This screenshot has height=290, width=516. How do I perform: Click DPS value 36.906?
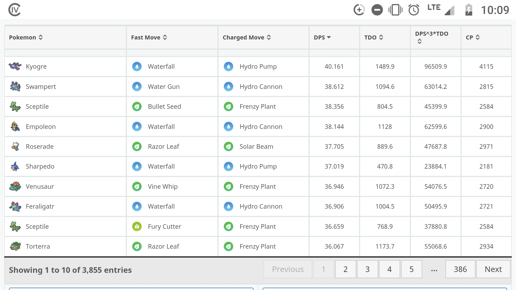(x=334, y=206)
